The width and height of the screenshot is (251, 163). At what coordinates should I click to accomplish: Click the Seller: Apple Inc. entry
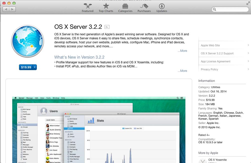tap(209, 123)
